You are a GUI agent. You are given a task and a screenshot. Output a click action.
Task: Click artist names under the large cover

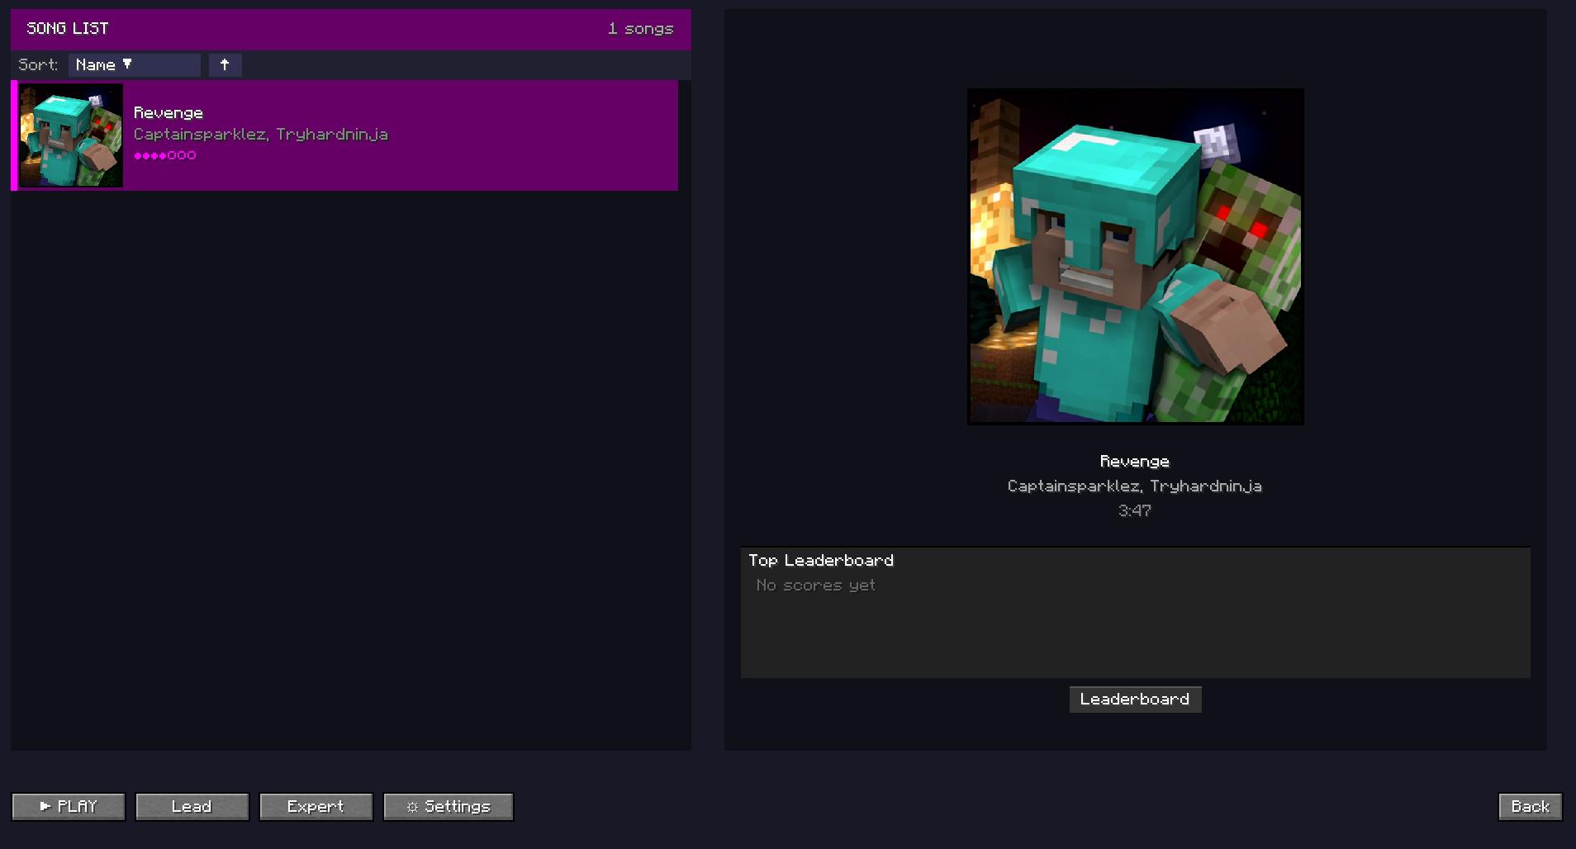point(1135,486)
